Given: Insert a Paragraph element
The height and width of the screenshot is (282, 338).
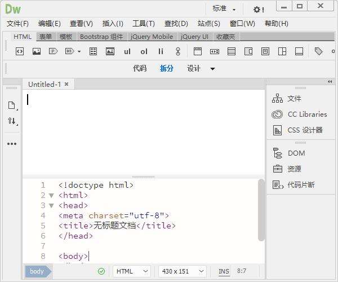Looking at the screenshot, I should pos(54,51).
